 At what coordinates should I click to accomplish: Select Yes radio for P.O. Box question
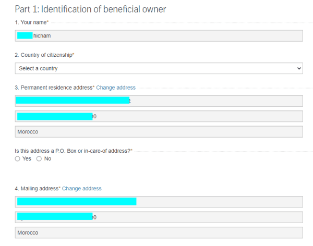tap(18, 159)
